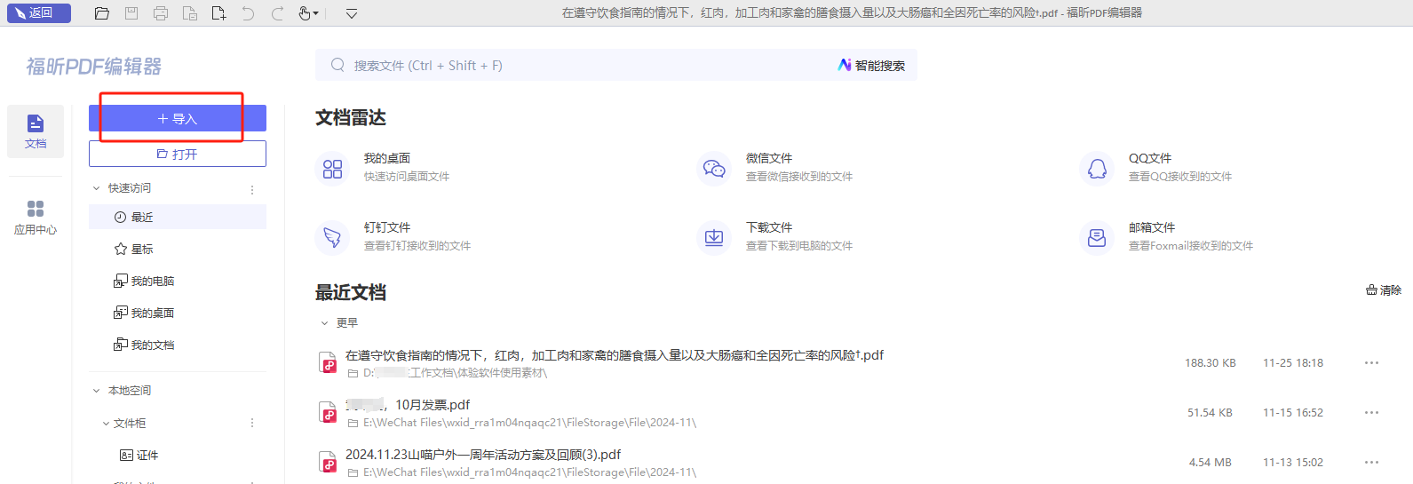This screenshot has height=484, width=1413.
Task: Open the 红肉 dietary guidelines PDF file
Action: tap(615, 355)
